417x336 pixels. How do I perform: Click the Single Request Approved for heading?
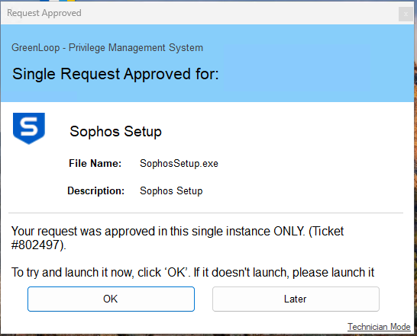115,74
